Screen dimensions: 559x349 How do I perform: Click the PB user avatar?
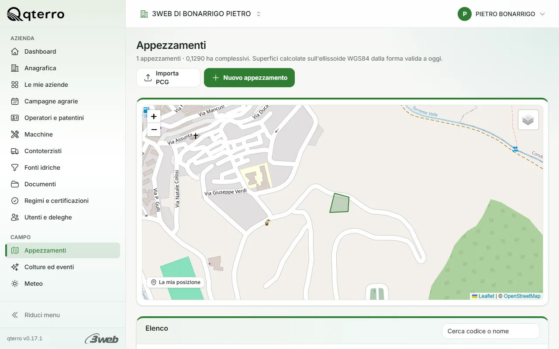[465, 14]
